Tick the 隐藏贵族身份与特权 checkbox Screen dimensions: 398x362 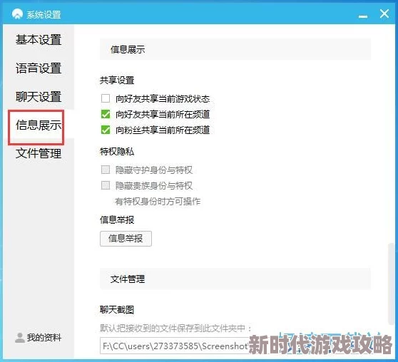tap(106, 185)
